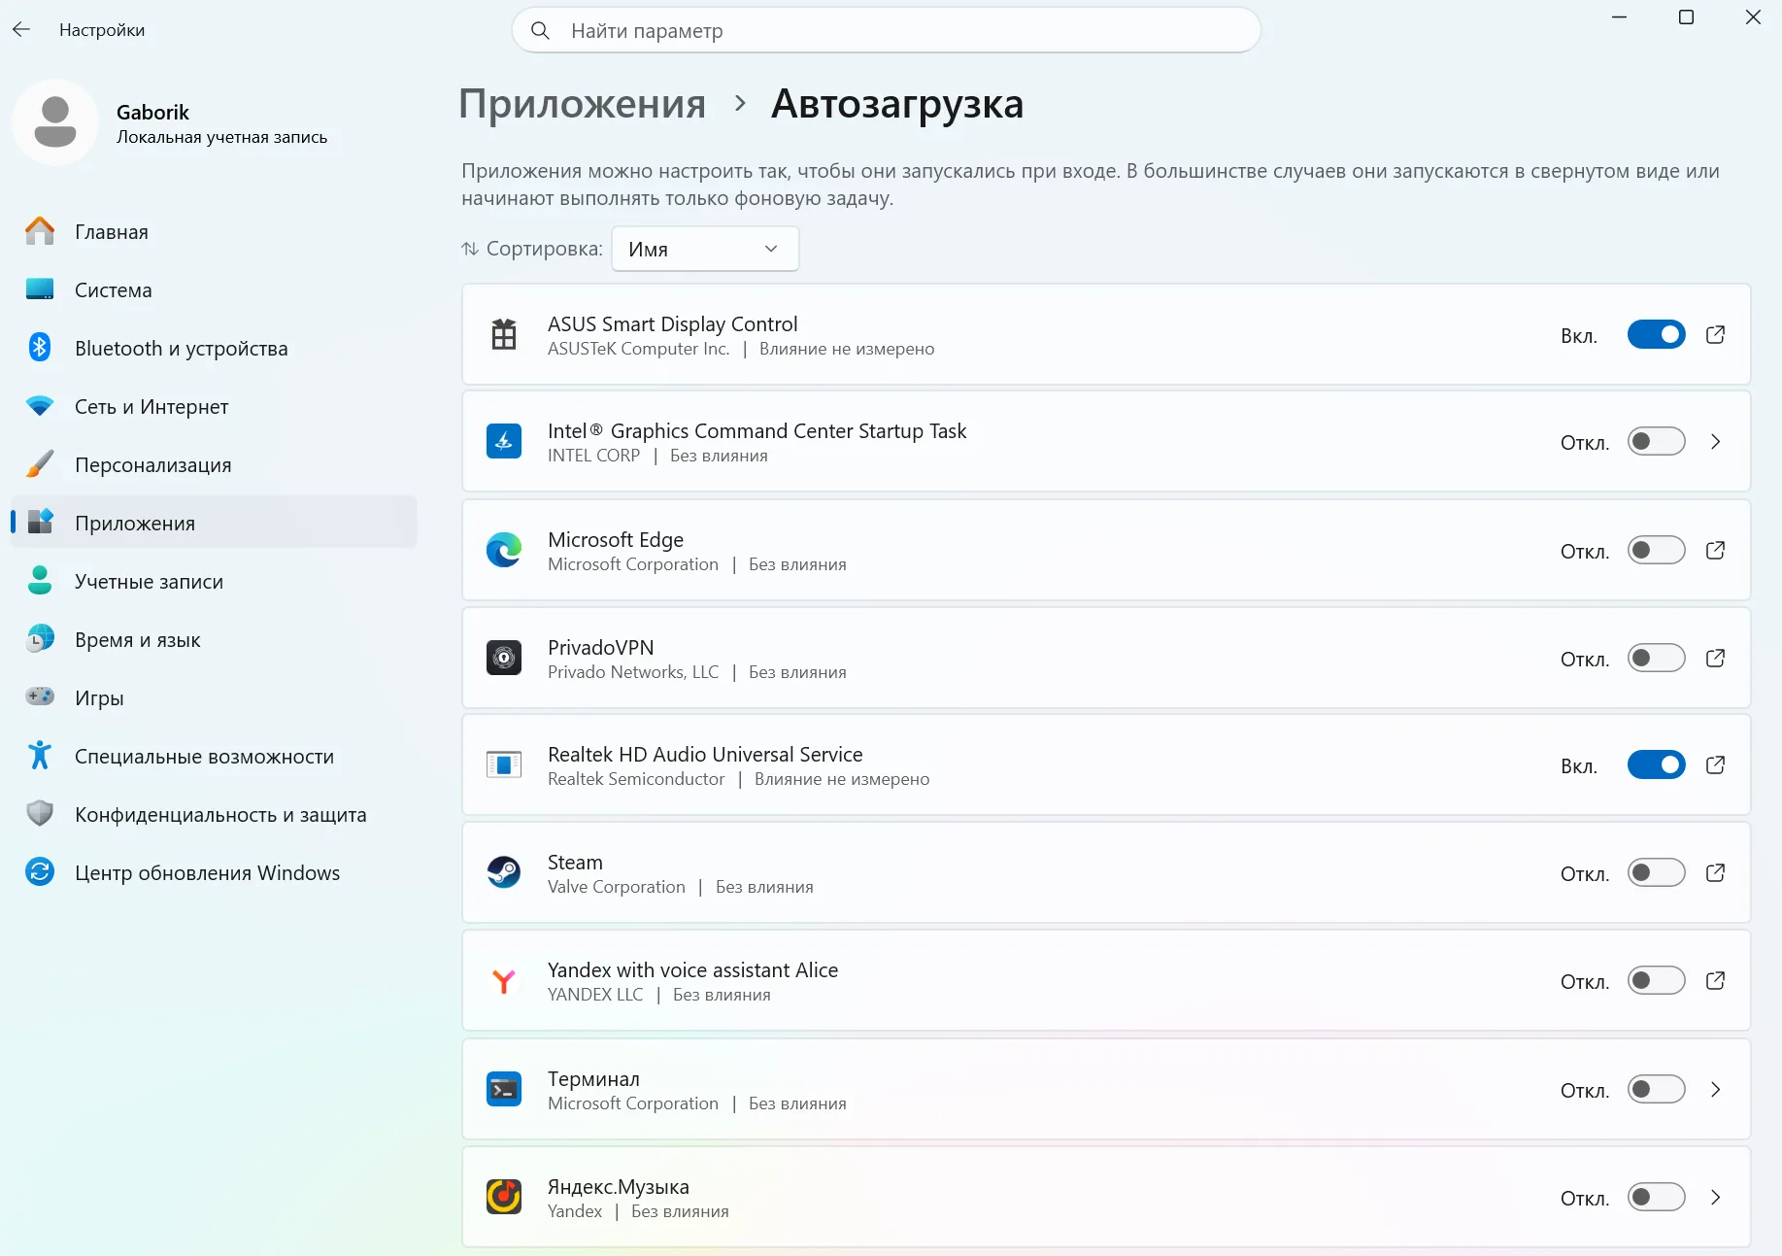Click the PrivadoVPN row title
This screenshot has height=1256, width=1782.
point(600,648)
